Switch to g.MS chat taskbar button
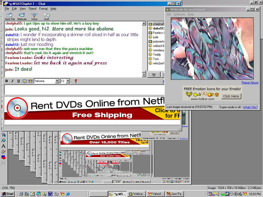The image size is (263, 197). (118, 194)
